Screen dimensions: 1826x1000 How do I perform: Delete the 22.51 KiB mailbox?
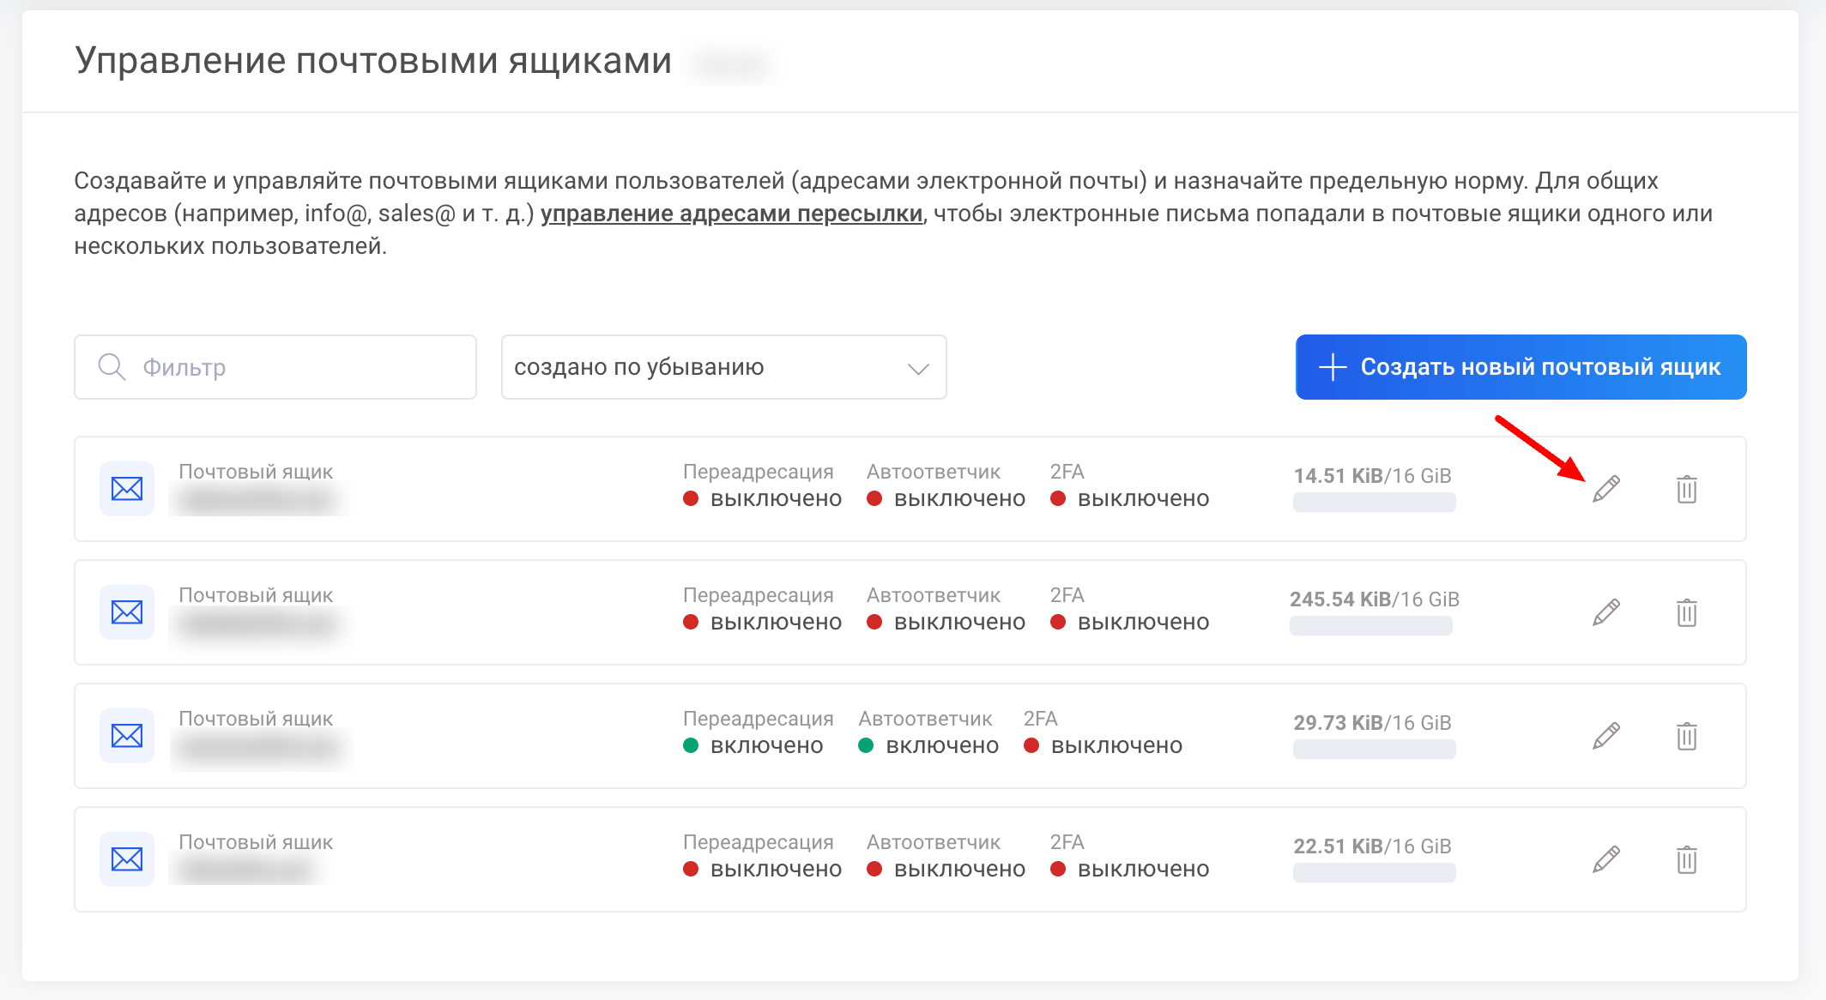coord(1686,859)
